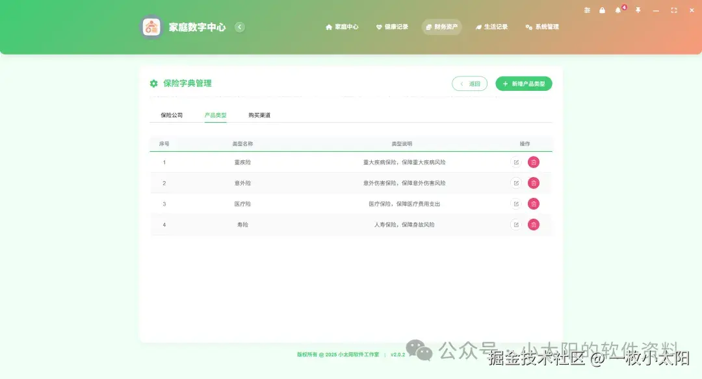Switch to the 保险公司 tab
Viewport: 702px width, 379px height.
[x=170, y=115]
